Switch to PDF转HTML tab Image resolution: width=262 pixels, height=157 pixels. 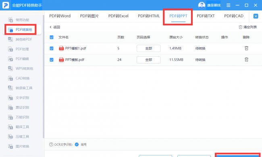coord(149,16)
